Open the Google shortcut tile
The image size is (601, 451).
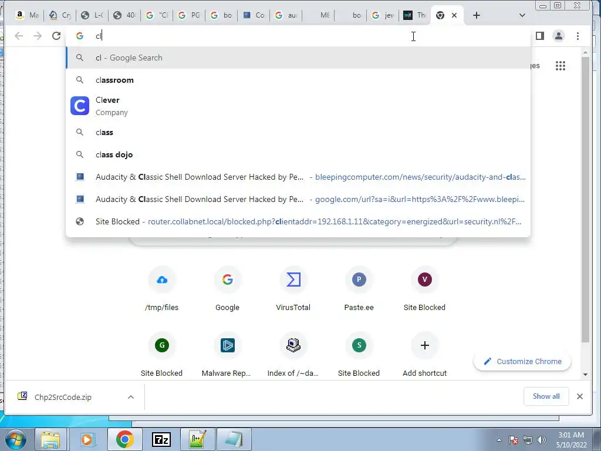point(227,288)
